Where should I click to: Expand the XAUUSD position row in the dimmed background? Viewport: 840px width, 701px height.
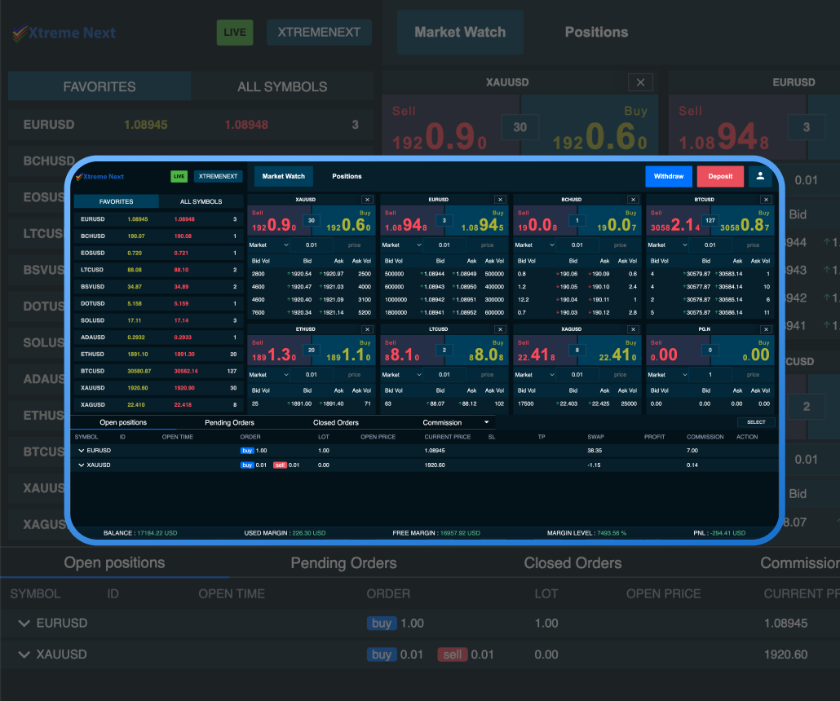coord(24,655)
